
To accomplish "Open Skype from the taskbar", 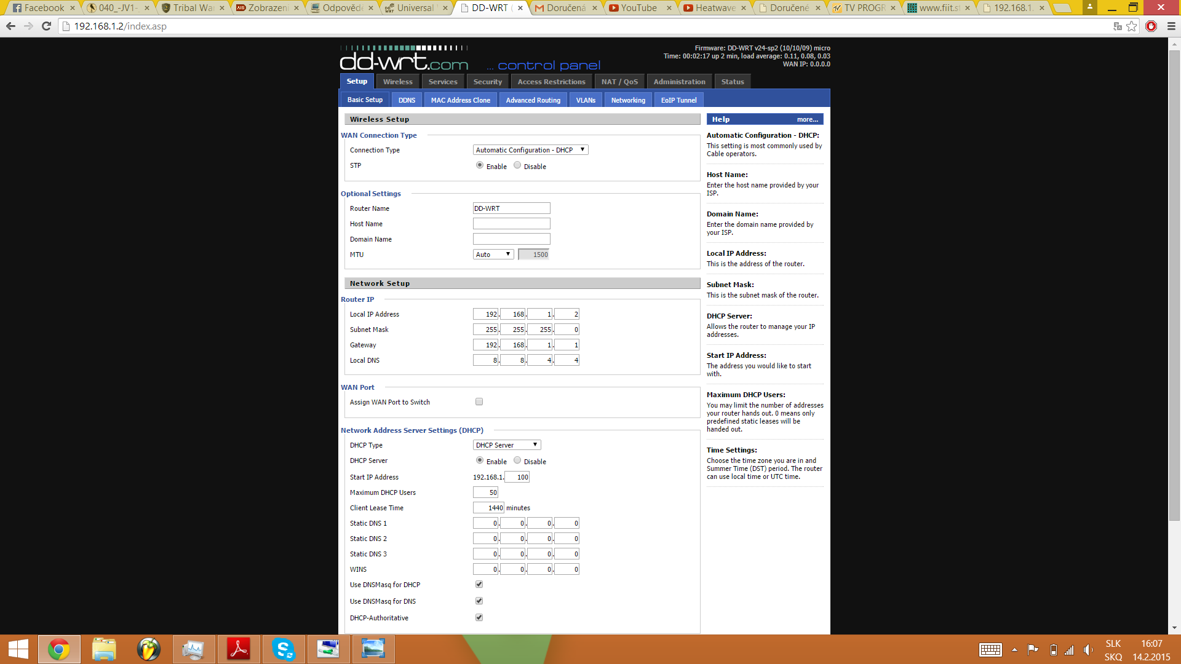I will tap(284, 649).
